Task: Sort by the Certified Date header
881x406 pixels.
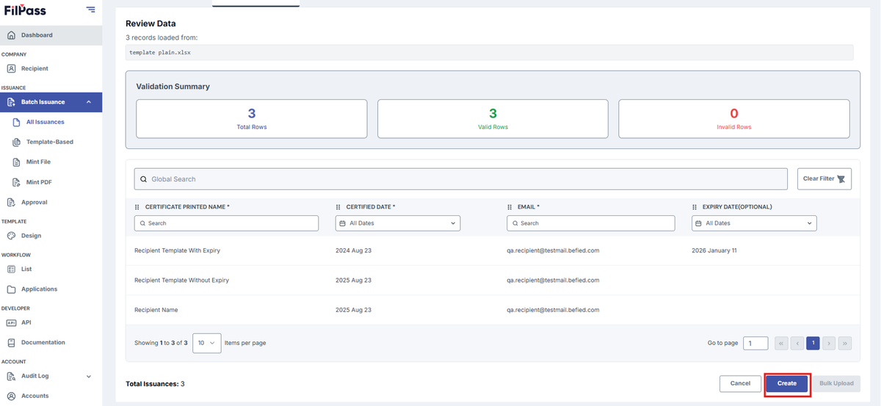Action: [x=371, y=207]
